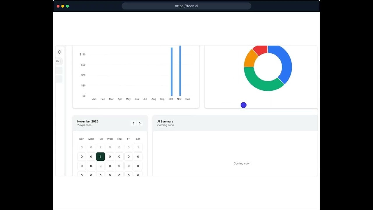Screen dimensions: 373x210
Task: Click the 'Nov' axis label
Action: 179,99
